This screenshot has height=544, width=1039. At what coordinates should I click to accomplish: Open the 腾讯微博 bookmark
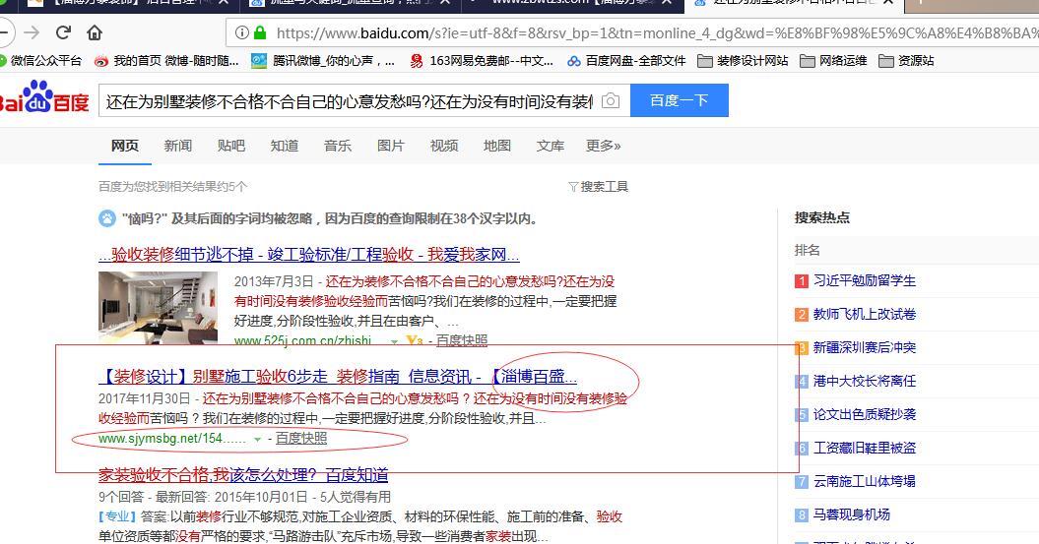tap(323, 61)
